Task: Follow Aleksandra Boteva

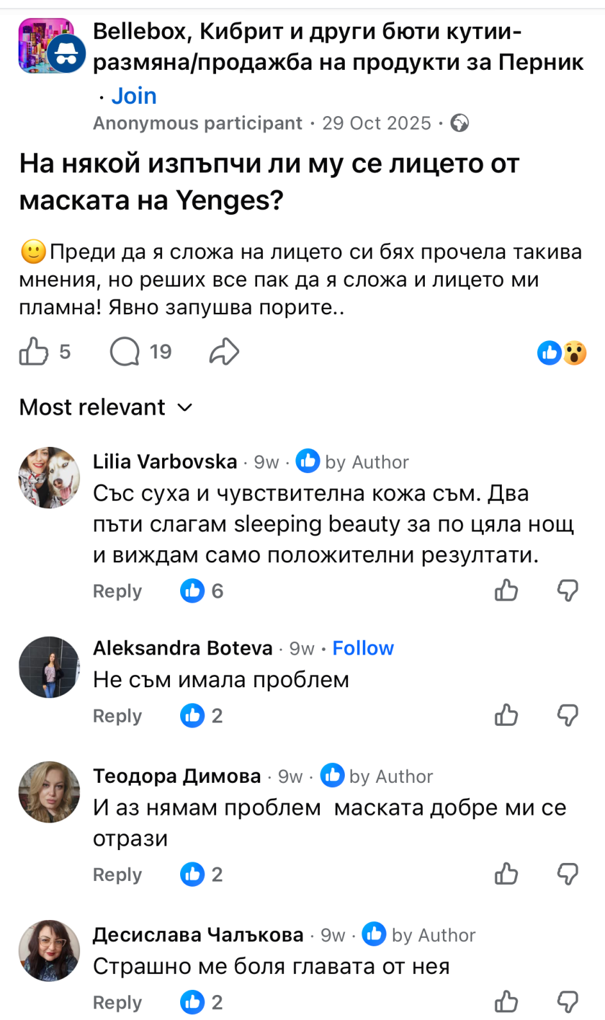Action: [363, 648]
